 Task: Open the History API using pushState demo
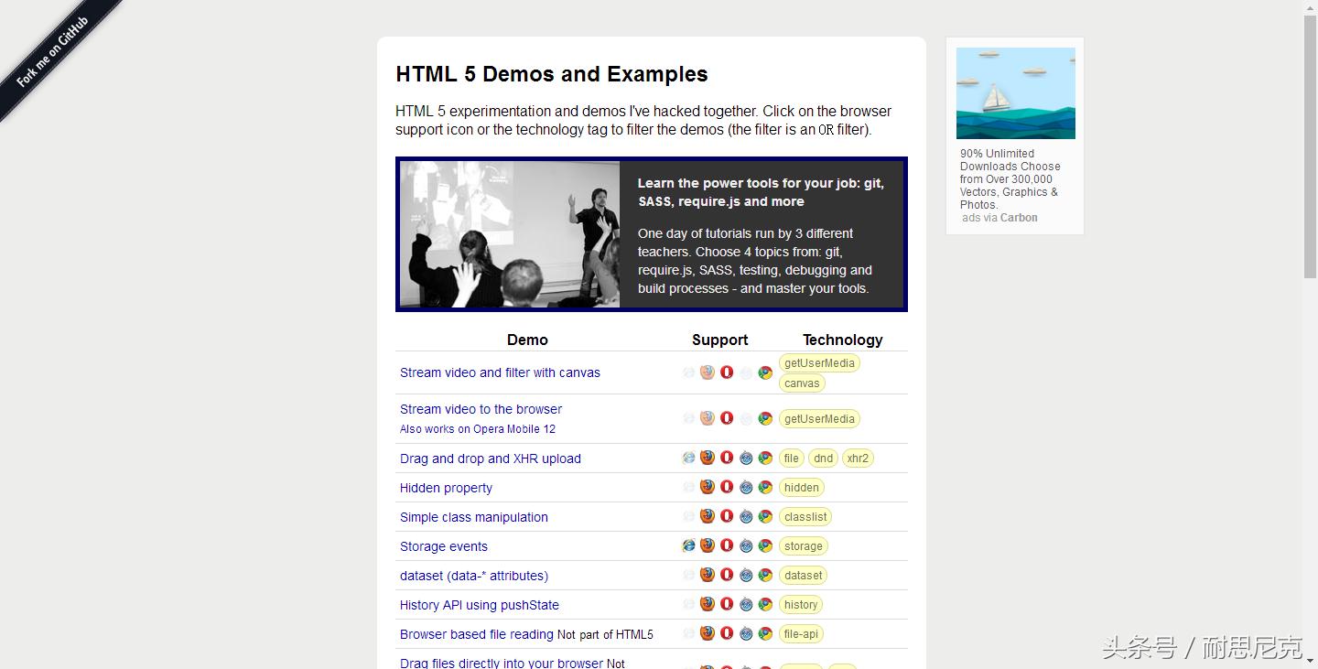point(479,605)
